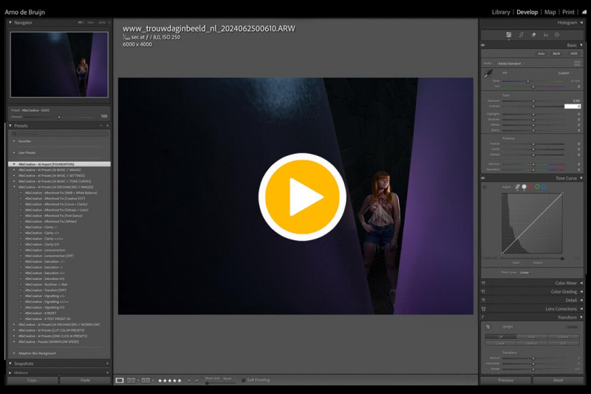The width and height of the screenshot is (591, 394).
Task: Switch to the Library module
Action: [x=501, y=12]
